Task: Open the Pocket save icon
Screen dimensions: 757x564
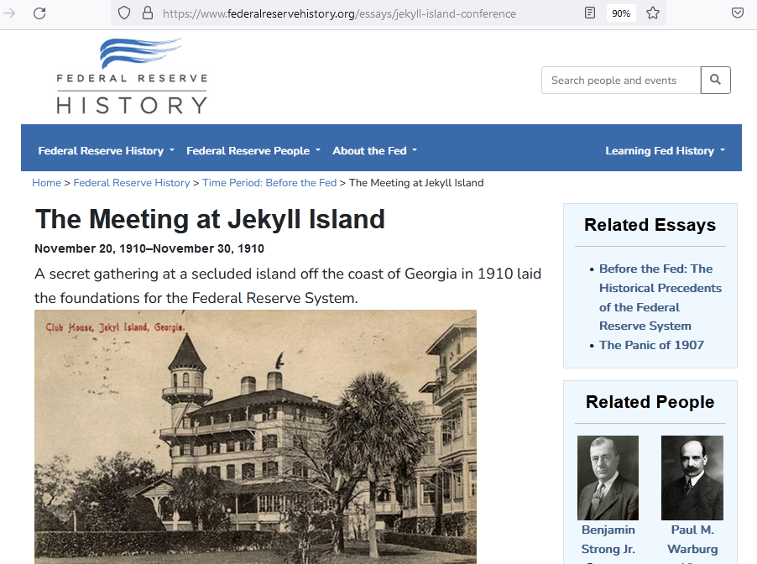Action: [738, 13]
